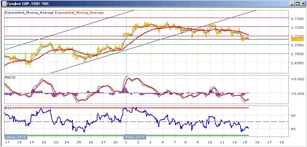
Task: Click the RSI 40 scale value
Action: (x=294, y=129)
